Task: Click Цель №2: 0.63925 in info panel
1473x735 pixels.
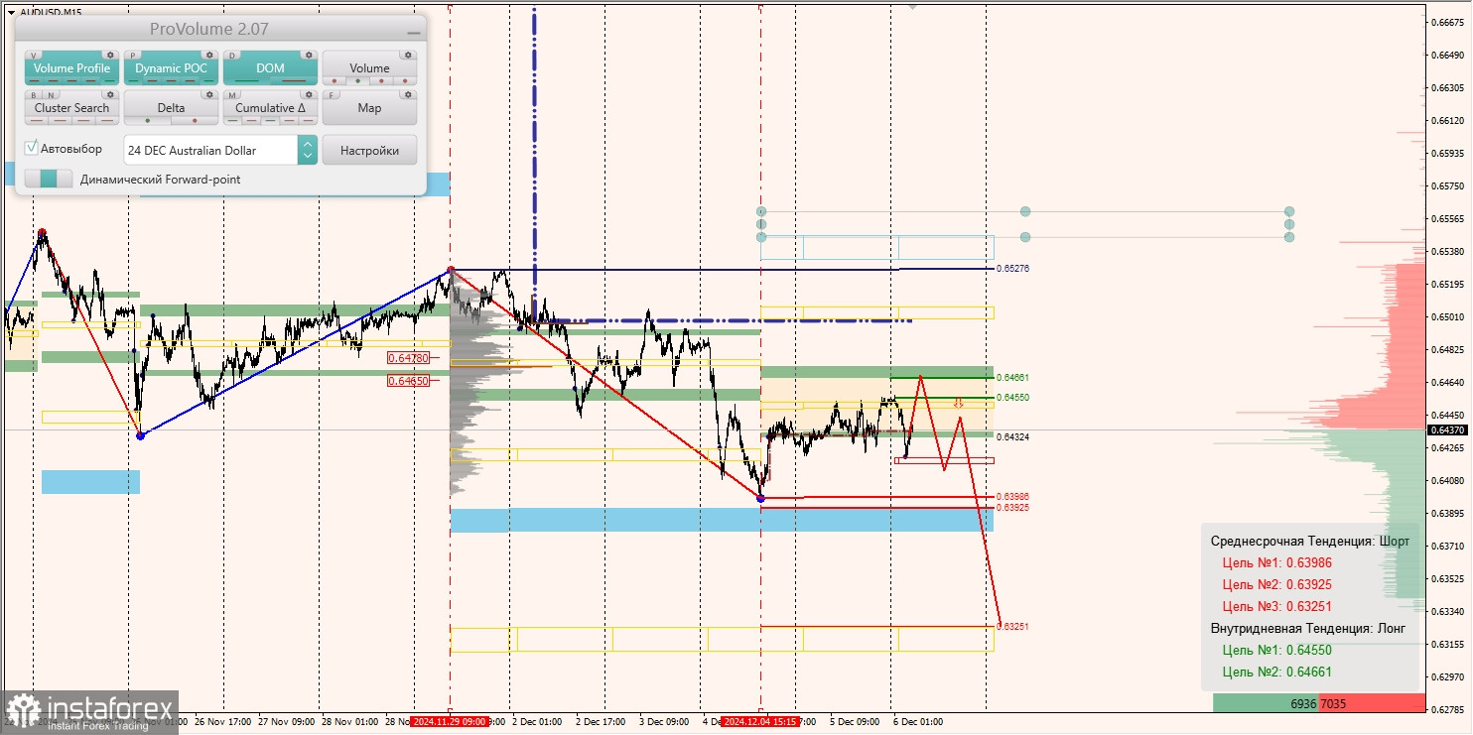Action: coord(1276,584)
